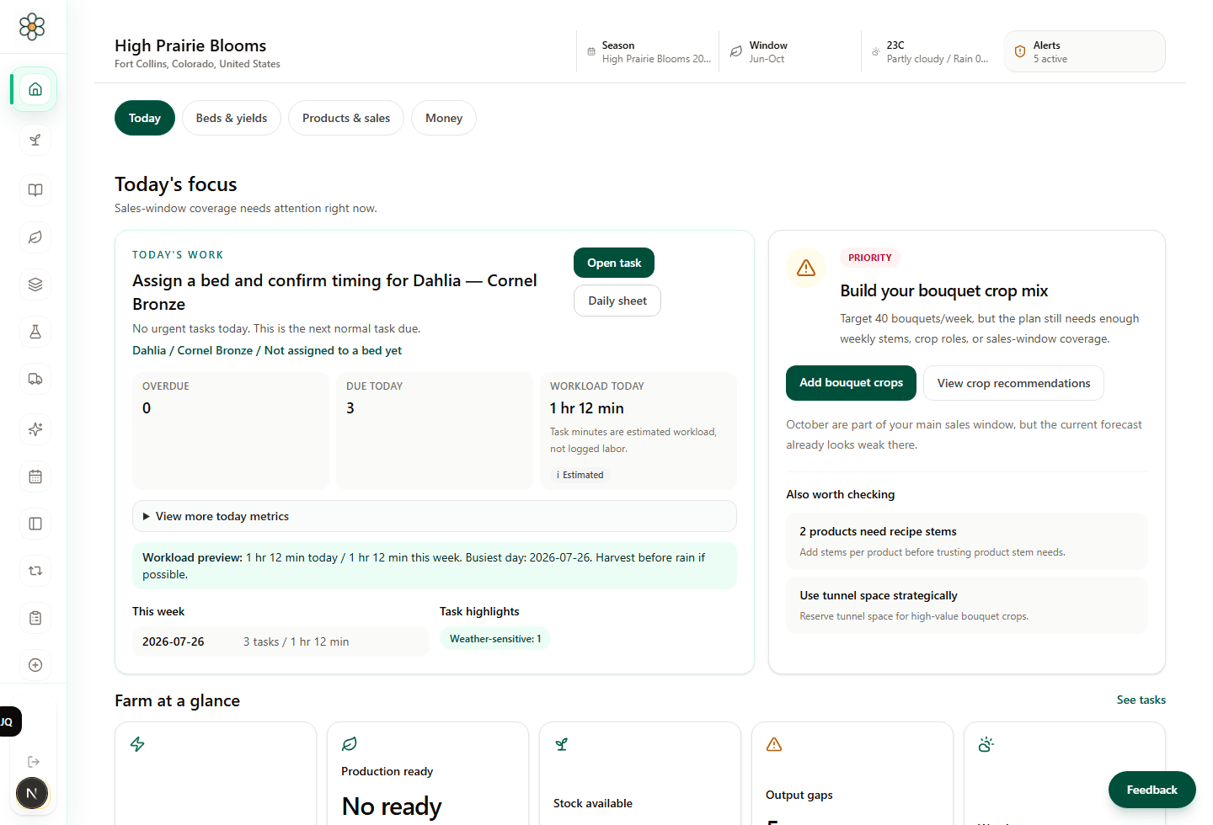Switch to Products & sales tab
Viewport: 1213px width, 825px height.
(x=346, y=118)
